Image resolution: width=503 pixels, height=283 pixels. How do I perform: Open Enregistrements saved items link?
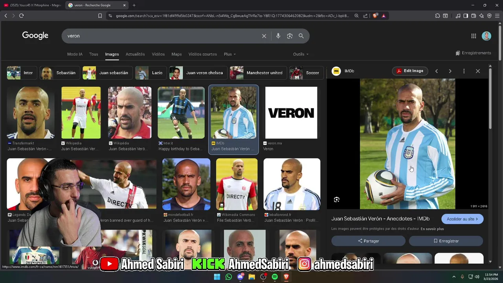(474, 53)
